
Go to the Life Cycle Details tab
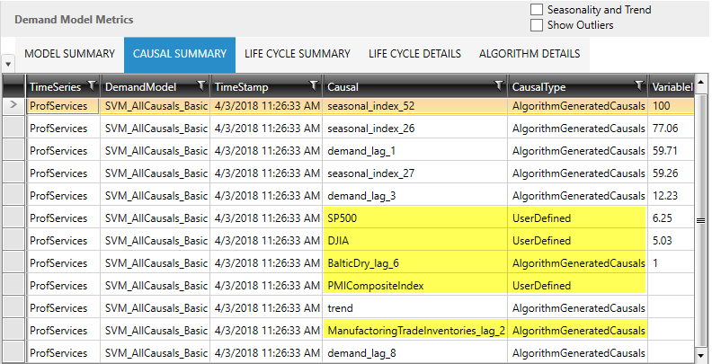(414, 54)
